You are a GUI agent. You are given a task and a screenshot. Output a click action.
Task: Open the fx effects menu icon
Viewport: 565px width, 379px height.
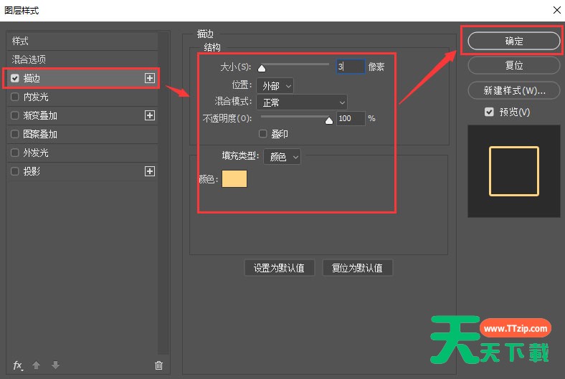click(x=18, y=365)
